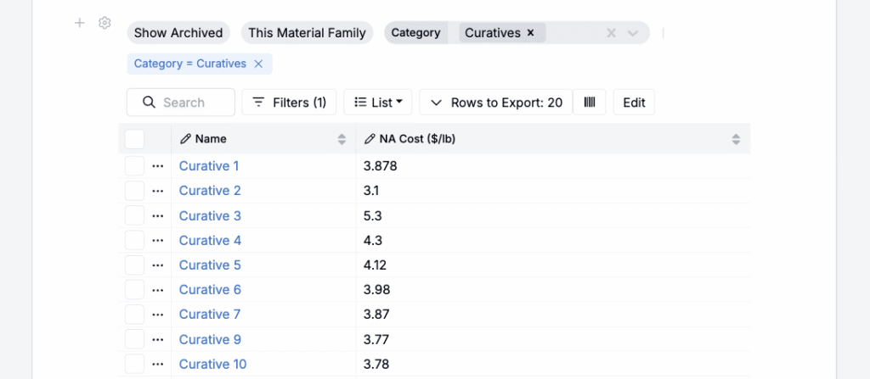Click the barcode icon button
The width and height of the screenshot is (870, 379).
click(x=590, y=103)
